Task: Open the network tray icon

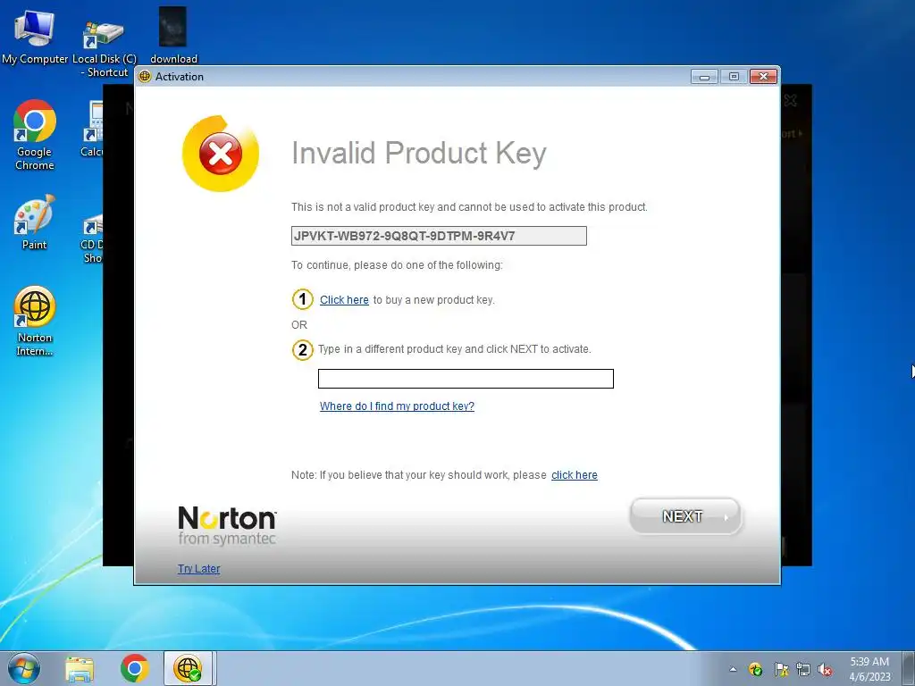Action: tap(803, 670)
